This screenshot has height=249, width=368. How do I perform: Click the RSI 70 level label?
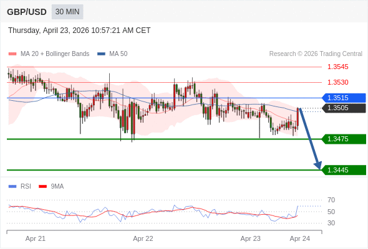331,200
